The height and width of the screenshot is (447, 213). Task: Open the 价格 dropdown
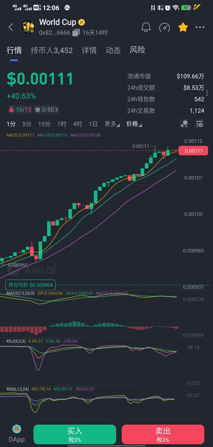point(134,124)
